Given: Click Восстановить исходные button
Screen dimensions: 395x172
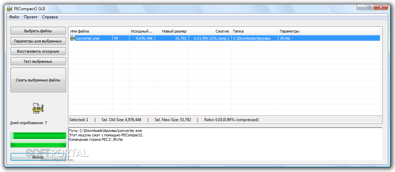Looking at the screenshot, I should 38,51.
